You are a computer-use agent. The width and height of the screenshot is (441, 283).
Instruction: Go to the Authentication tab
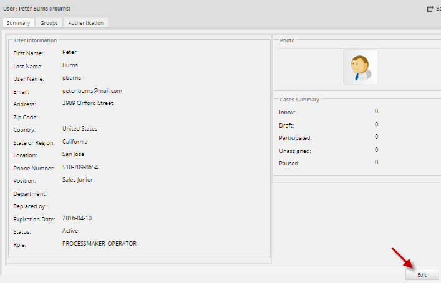click(87, 23)
